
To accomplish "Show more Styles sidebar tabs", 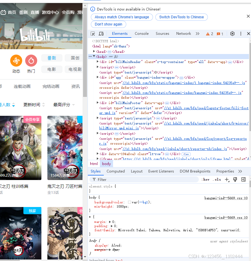I will (x=240, y=171).
